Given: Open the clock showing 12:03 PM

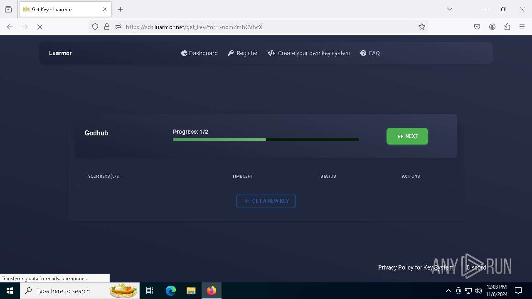Looking at the screenshot, I should coord(497,291).
